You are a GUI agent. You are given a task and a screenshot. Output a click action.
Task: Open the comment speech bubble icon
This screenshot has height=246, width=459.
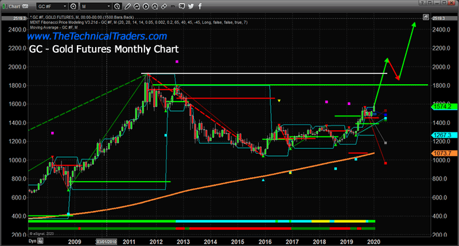point(181,6)
